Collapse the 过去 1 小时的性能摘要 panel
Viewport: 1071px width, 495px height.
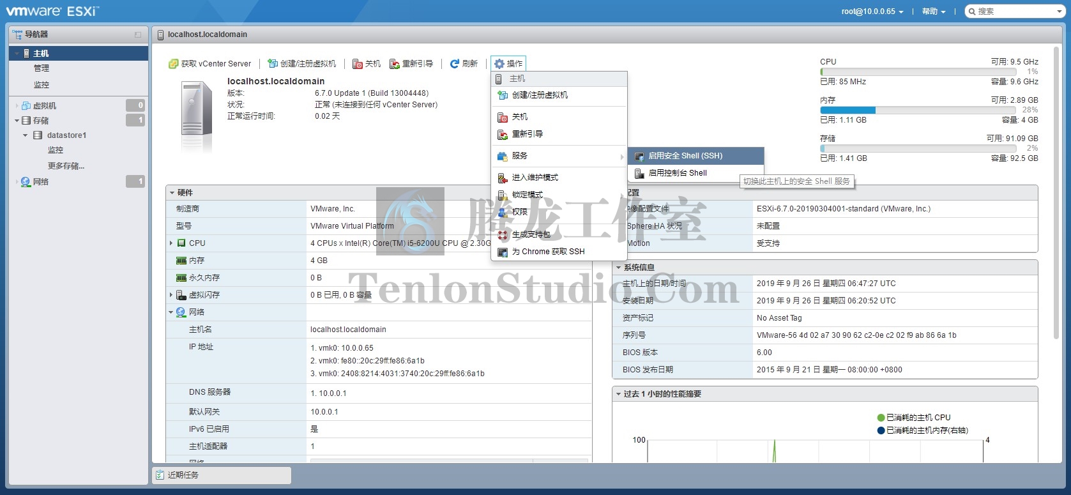point(618,394)
